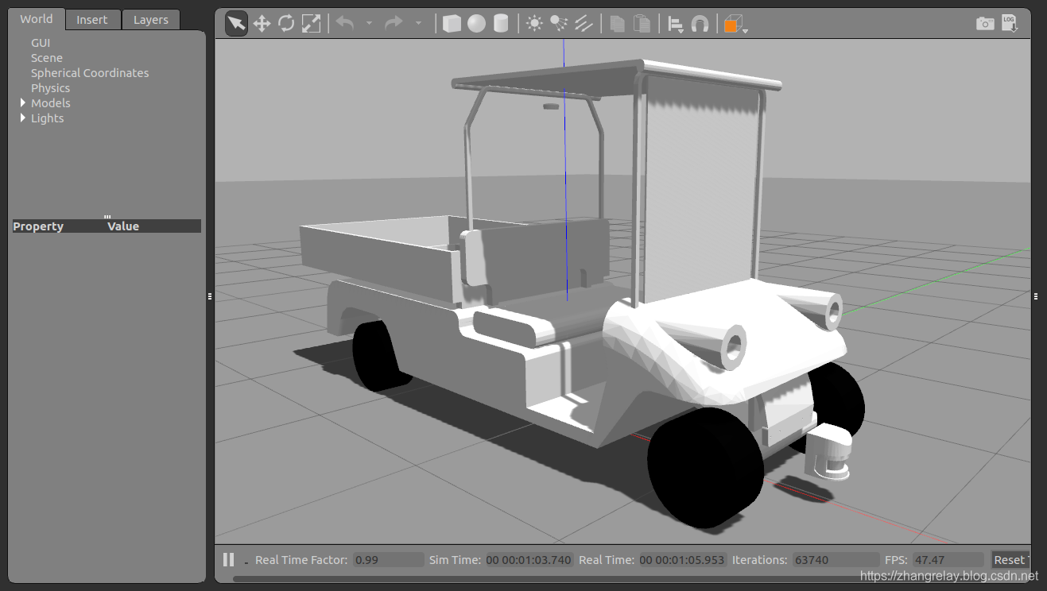Insert a box shape

tap(452, 24)
